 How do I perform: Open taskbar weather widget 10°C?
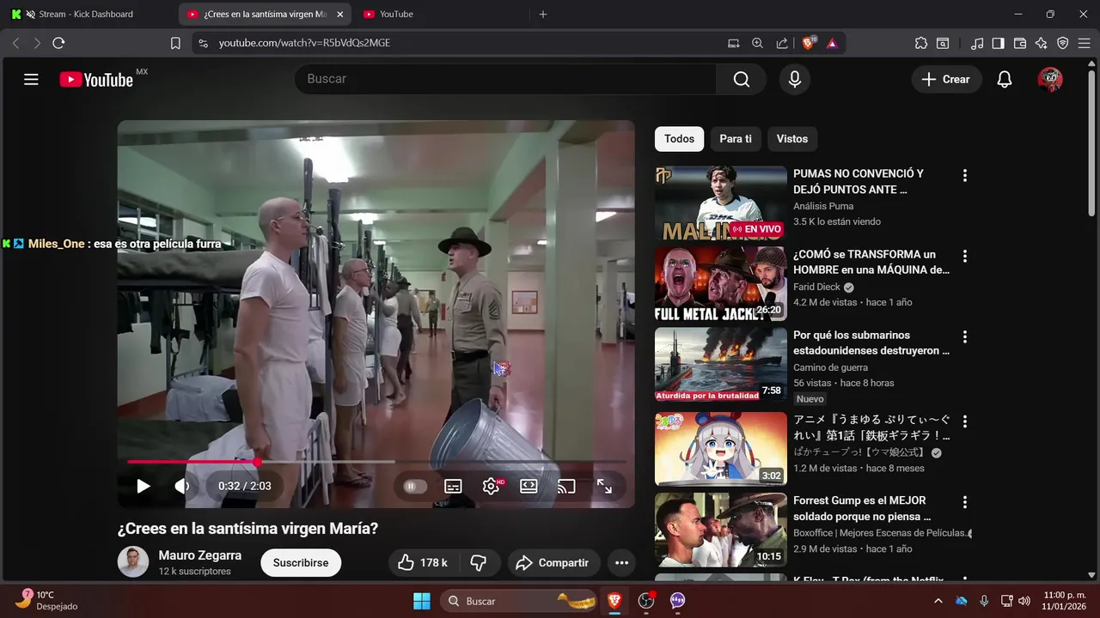47,601
